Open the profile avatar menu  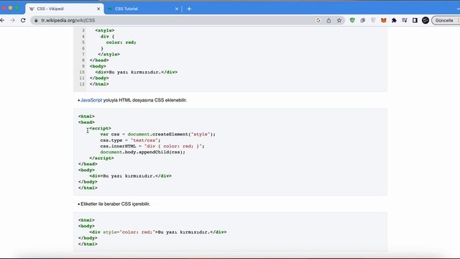coord(425,20)
